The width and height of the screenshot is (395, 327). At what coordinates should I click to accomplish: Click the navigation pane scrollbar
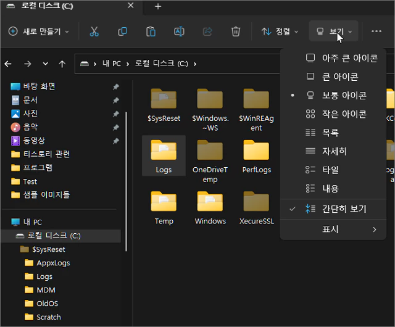(x=126, y=181)
